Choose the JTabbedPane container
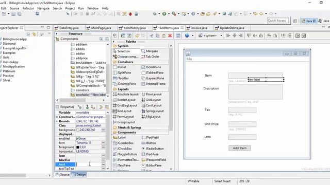330x185 pixels. pos(153,72)
